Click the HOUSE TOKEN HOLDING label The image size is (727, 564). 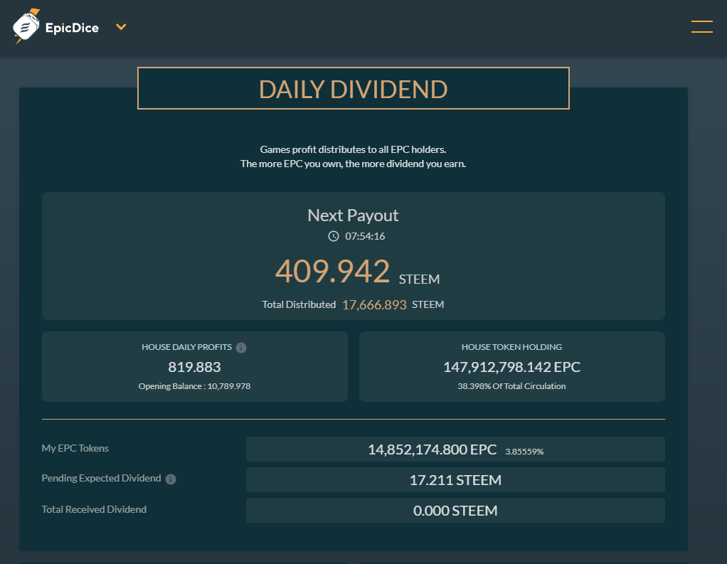point(511,347)
